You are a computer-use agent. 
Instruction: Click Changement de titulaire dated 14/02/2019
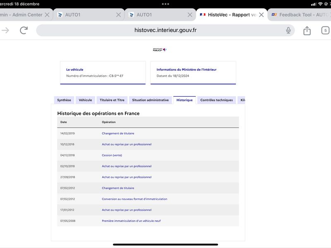tap(118, 134)
